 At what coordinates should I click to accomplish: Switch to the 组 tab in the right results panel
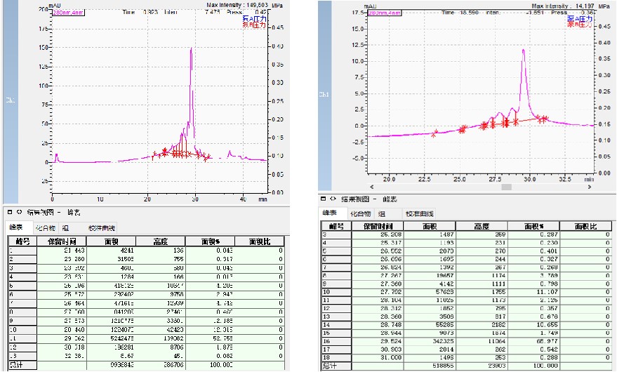[x=384, y=213]
